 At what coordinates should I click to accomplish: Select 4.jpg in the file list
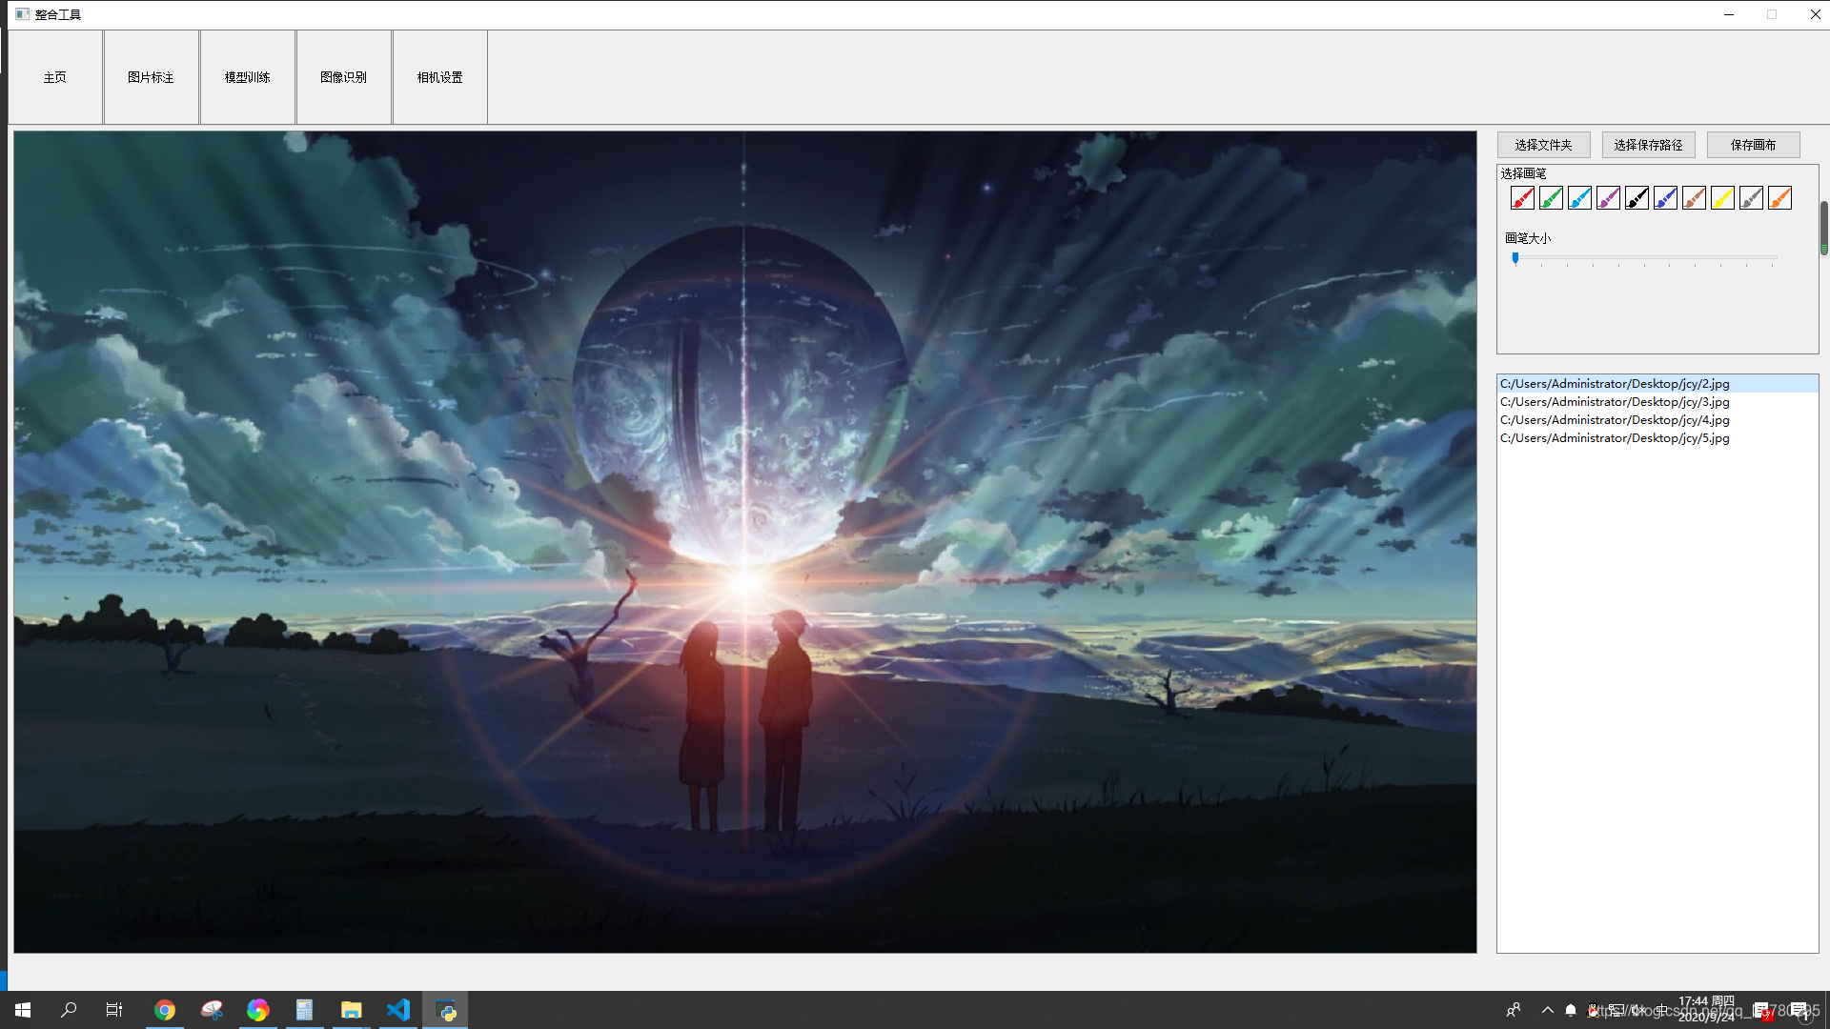pos(1657,420)
